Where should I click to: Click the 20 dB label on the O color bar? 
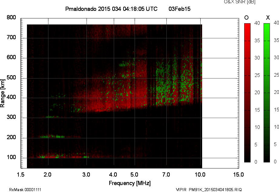[x=257, y=92]
